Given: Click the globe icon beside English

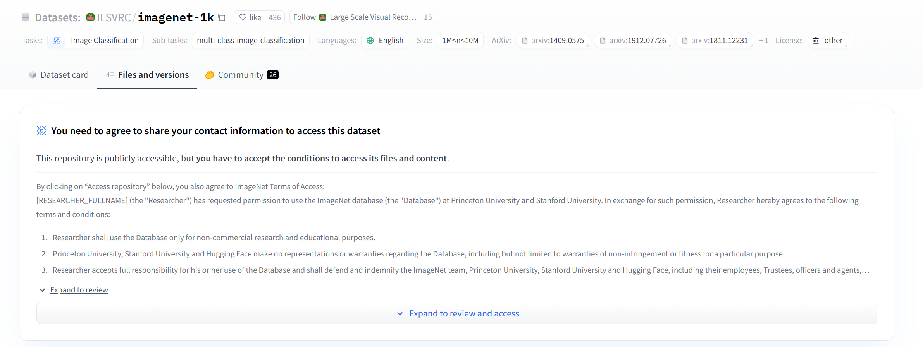Looking at the screenshot, I should (370, 41).
